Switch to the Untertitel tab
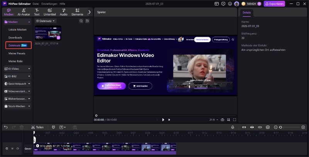 click(50, 12)
